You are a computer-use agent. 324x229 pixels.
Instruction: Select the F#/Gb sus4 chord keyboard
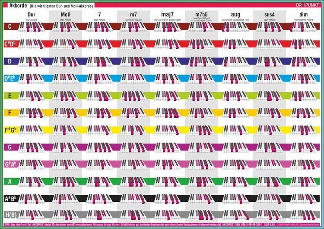270,130
